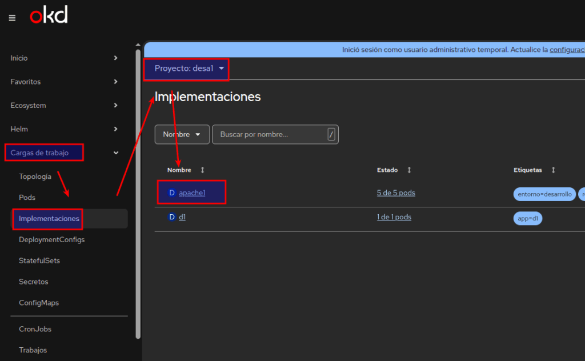
Task: Click the Deployment badge icon next to d1
Action: [171, 217]
